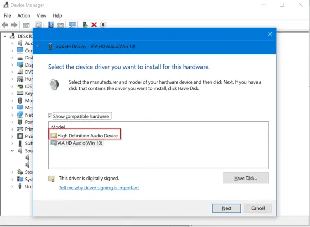Click the Universal Serial Bus icon in tree

20,186
